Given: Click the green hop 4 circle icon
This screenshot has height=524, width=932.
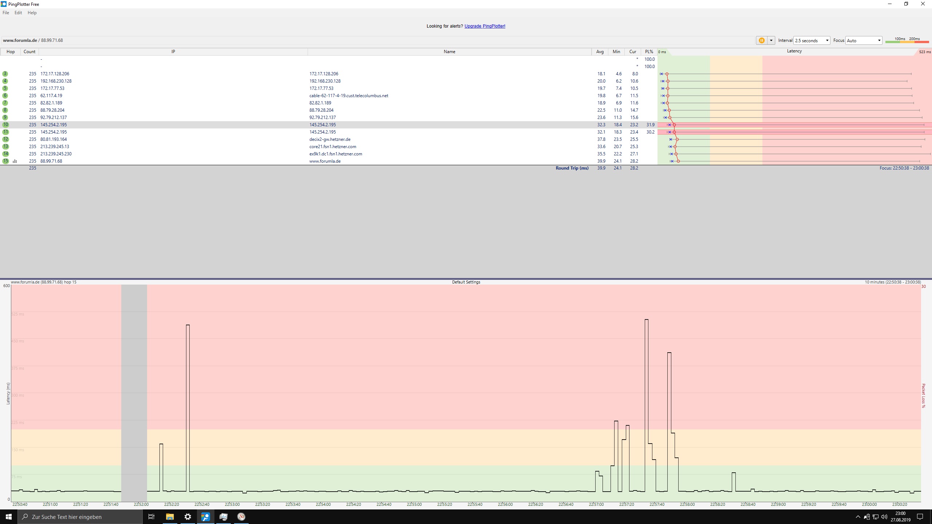Looking at the screenshot, I should click(5, 81).
